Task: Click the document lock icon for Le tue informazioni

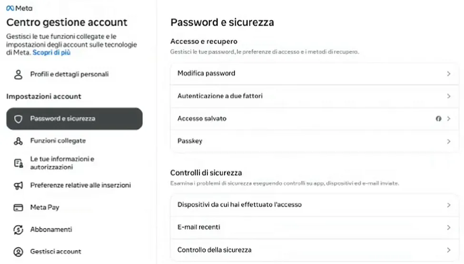Action: tap(19, 163)
